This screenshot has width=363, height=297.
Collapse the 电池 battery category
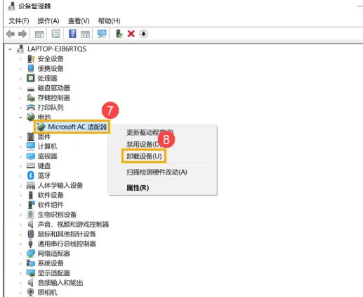pyautogui.click(x=20, y=117)
